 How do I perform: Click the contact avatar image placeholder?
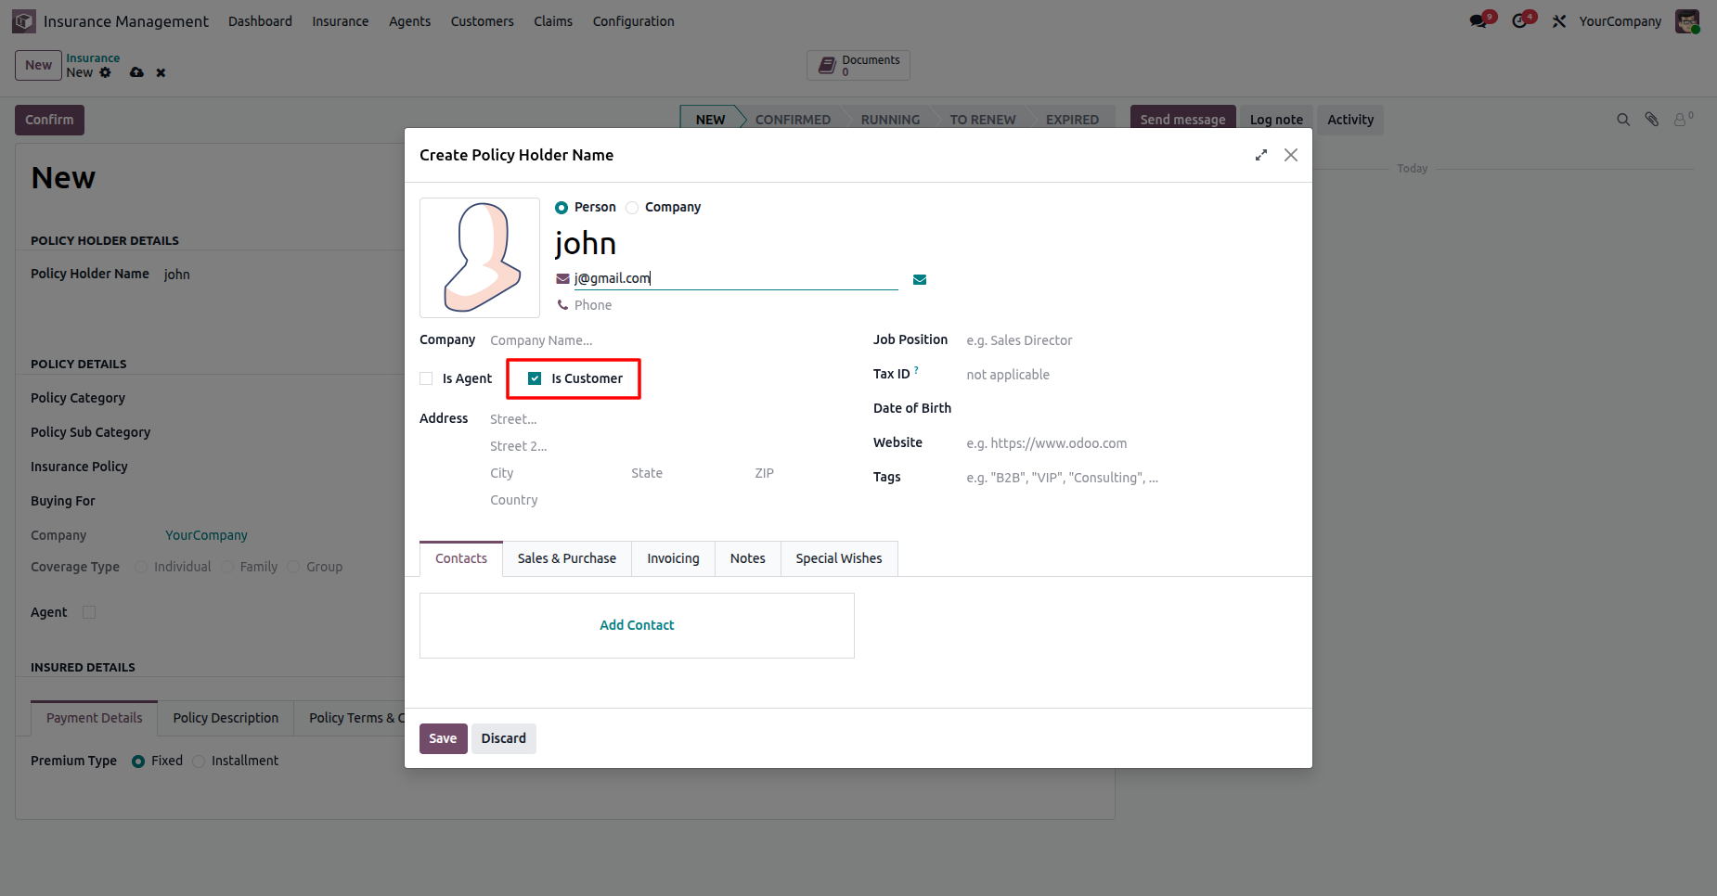click(x=480, y=258)
